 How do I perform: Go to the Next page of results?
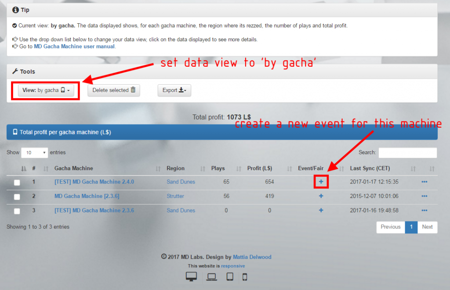(427, 227)
